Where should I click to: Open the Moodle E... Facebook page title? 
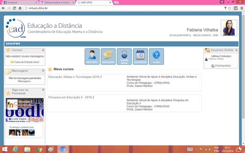27,102
